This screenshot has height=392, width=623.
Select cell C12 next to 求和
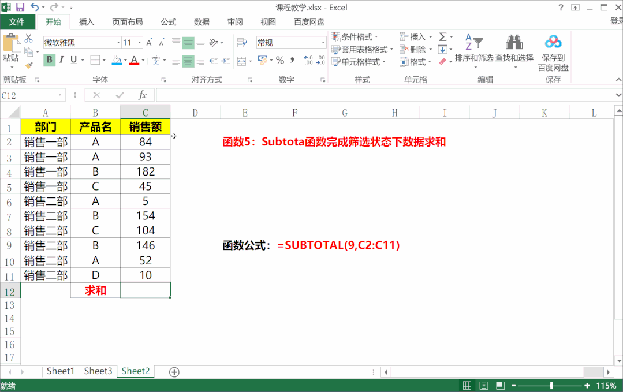[146, 290]
